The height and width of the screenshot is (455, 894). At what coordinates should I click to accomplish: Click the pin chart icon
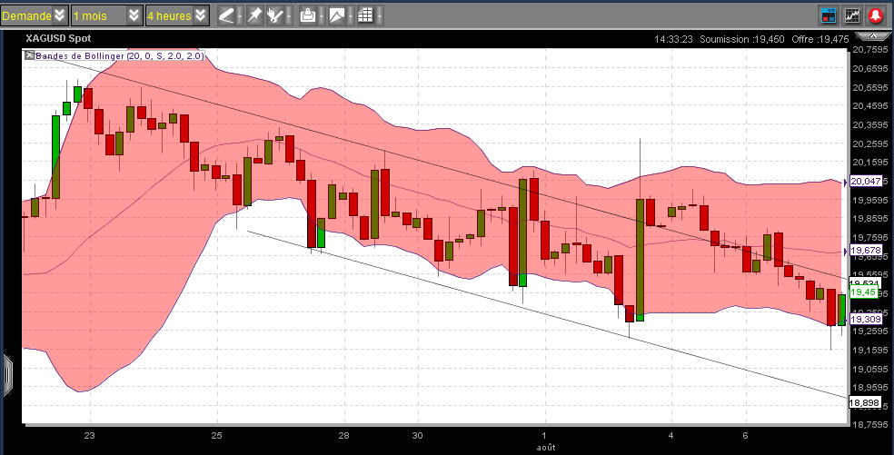[x=255, y=15]
